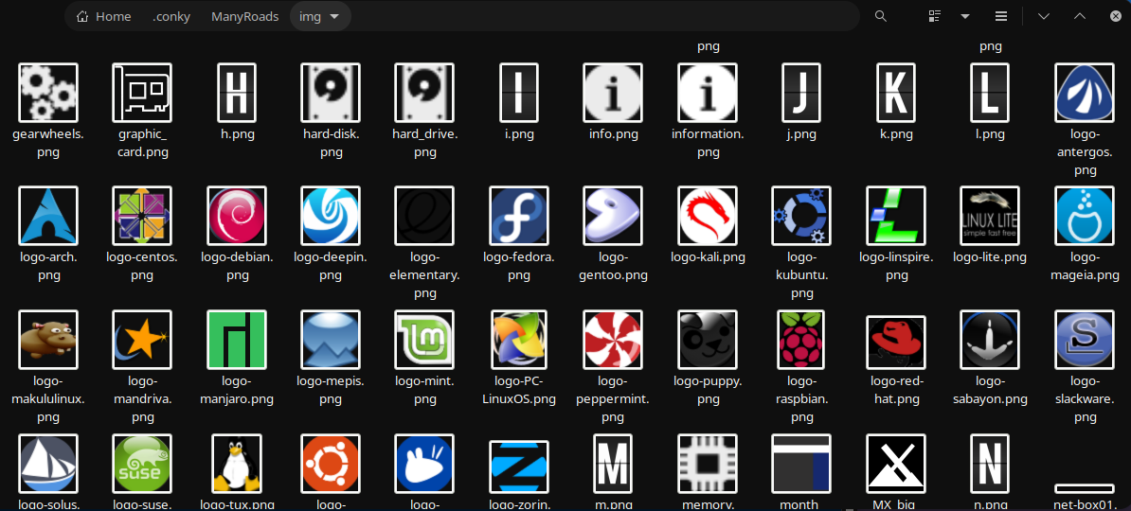Open the img folder dropdown in path bar
This screenshot has width=1131, height=511.
pos(320,17)
